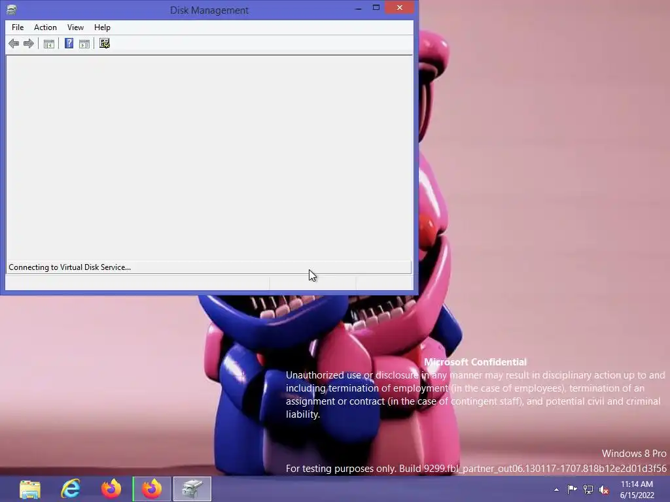Toggle Show/Hide Console Tree toolbar icon

(x=48, y=44)
